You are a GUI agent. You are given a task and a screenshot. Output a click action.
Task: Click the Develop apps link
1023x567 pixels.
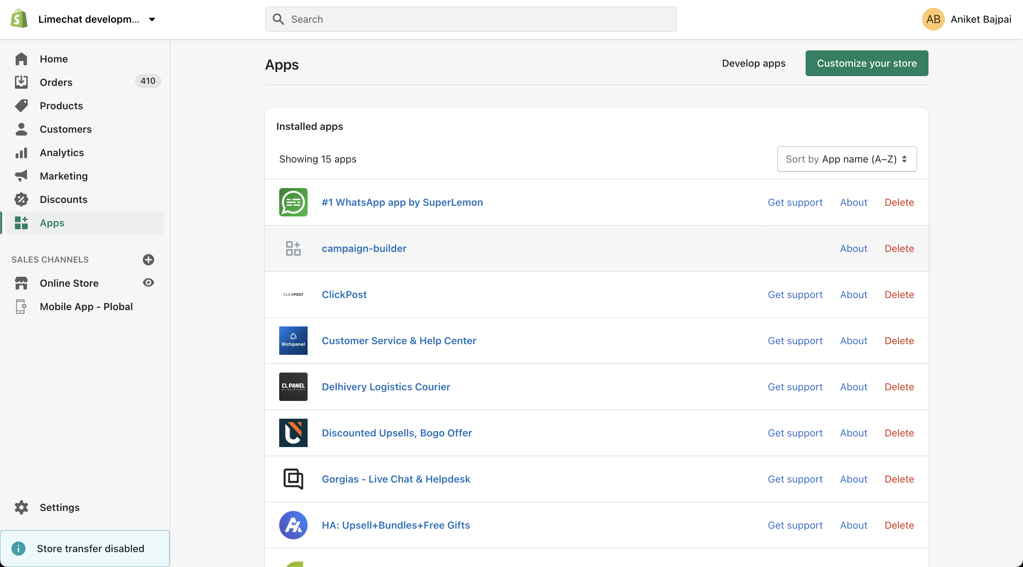click(753, 63)
